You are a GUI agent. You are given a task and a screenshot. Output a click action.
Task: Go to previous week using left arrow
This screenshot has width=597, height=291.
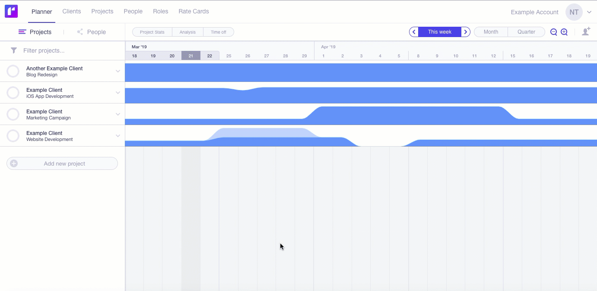click(414, 32)
